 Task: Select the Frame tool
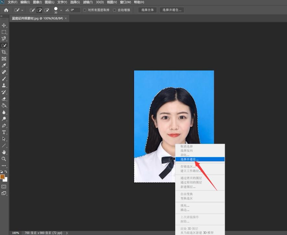pyautogui.click(x=4, y=59)
